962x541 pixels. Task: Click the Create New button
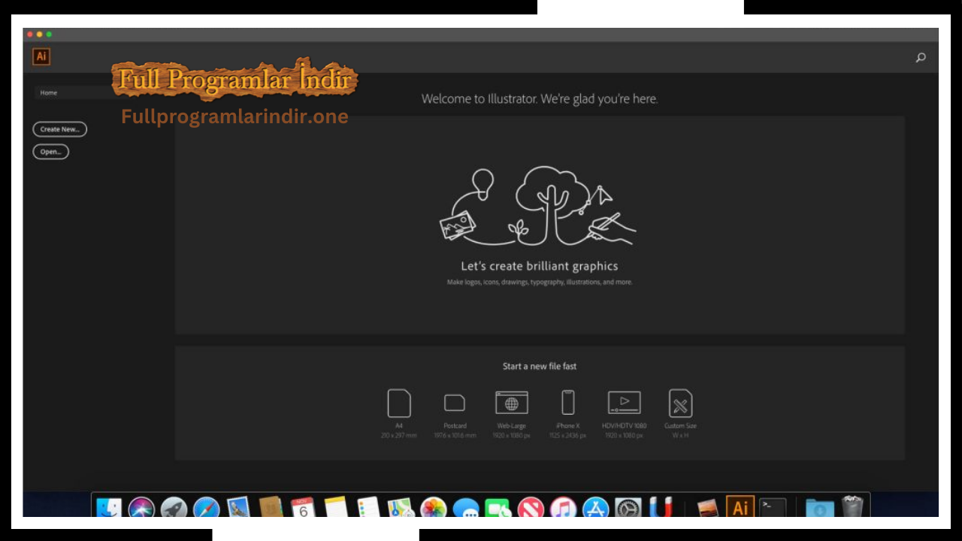click(x=60, y=129)
